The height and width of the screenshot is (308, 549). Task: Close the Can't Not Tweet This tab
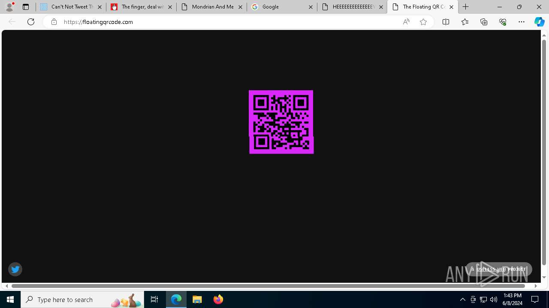[x=100, y=7]
